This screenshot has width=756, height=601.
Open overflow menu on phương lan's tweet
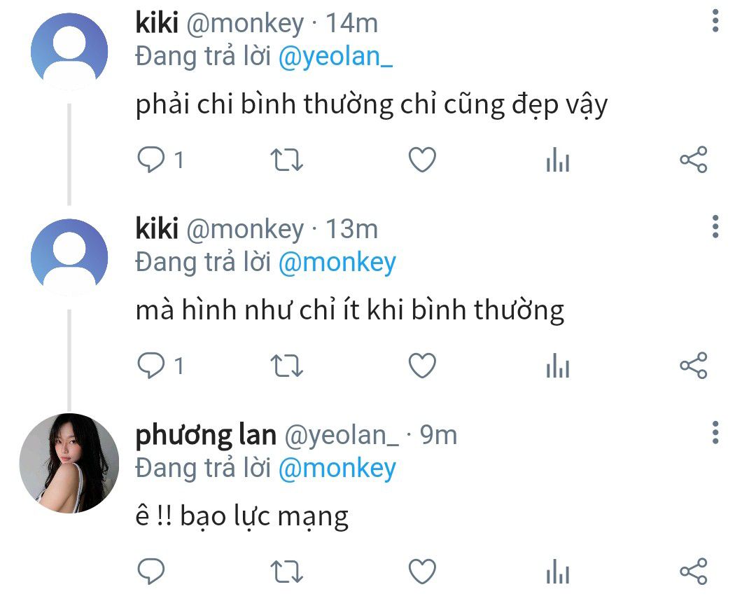pos(715,433)
